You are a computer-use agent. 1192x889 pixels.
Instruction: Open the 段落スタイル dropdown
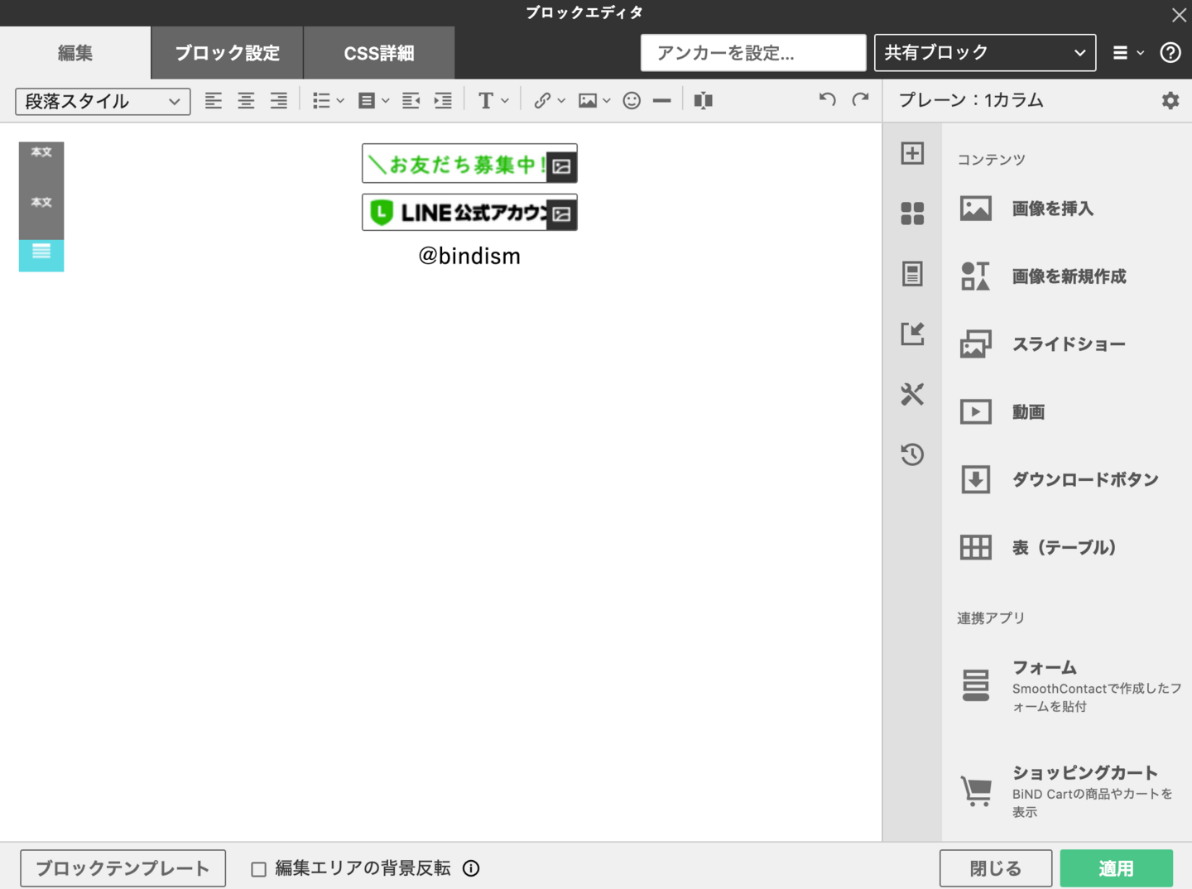[x=103, y=102]
